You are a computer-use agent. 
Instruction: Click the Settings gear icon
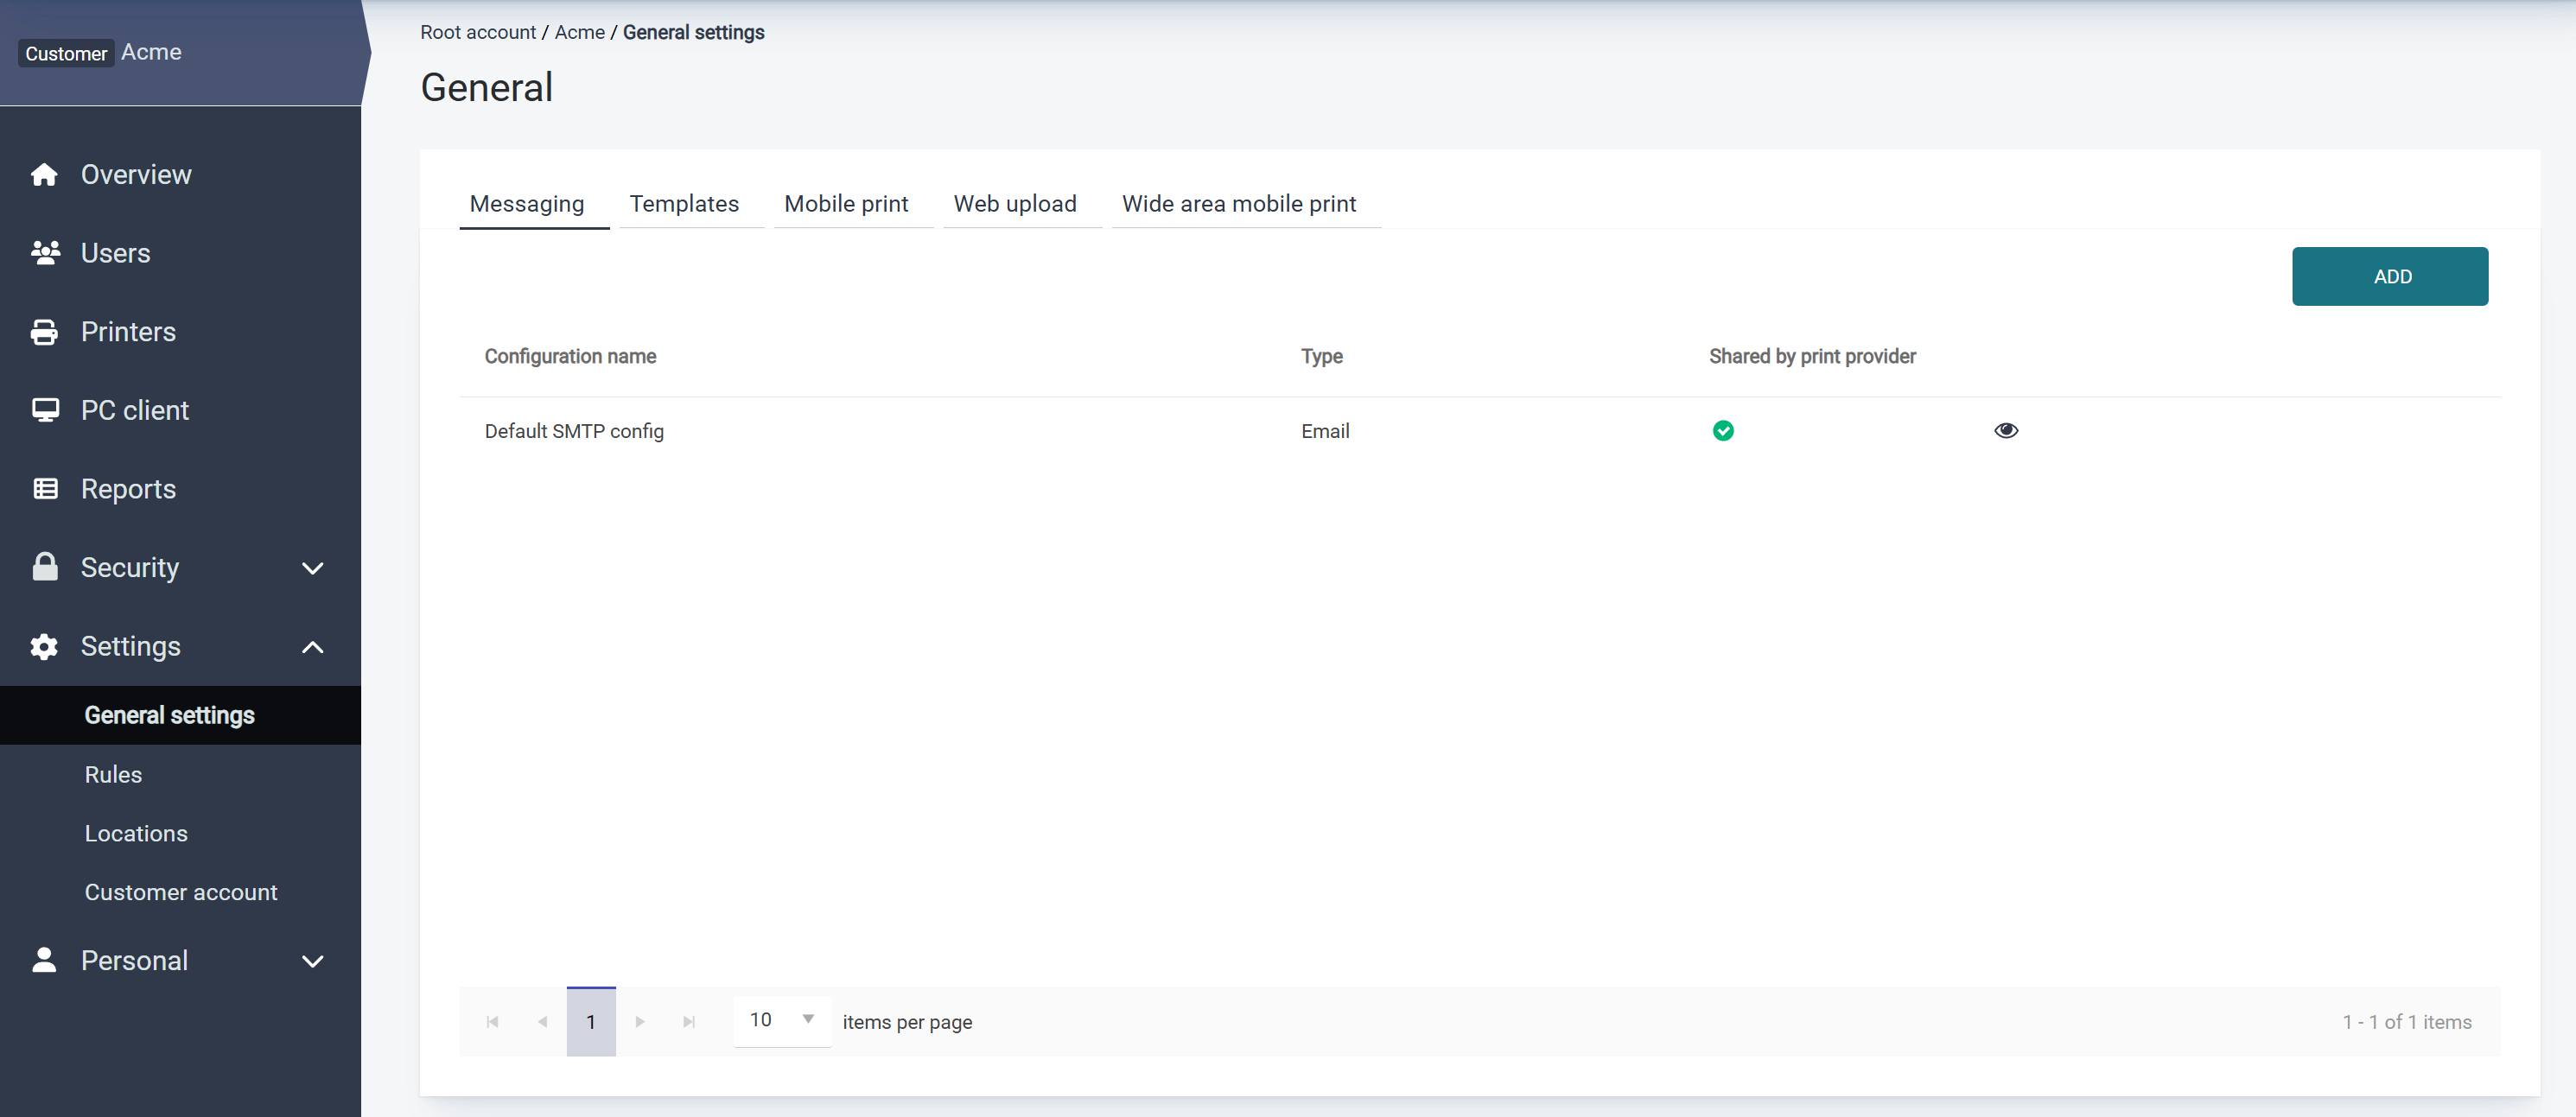(44, 646)
